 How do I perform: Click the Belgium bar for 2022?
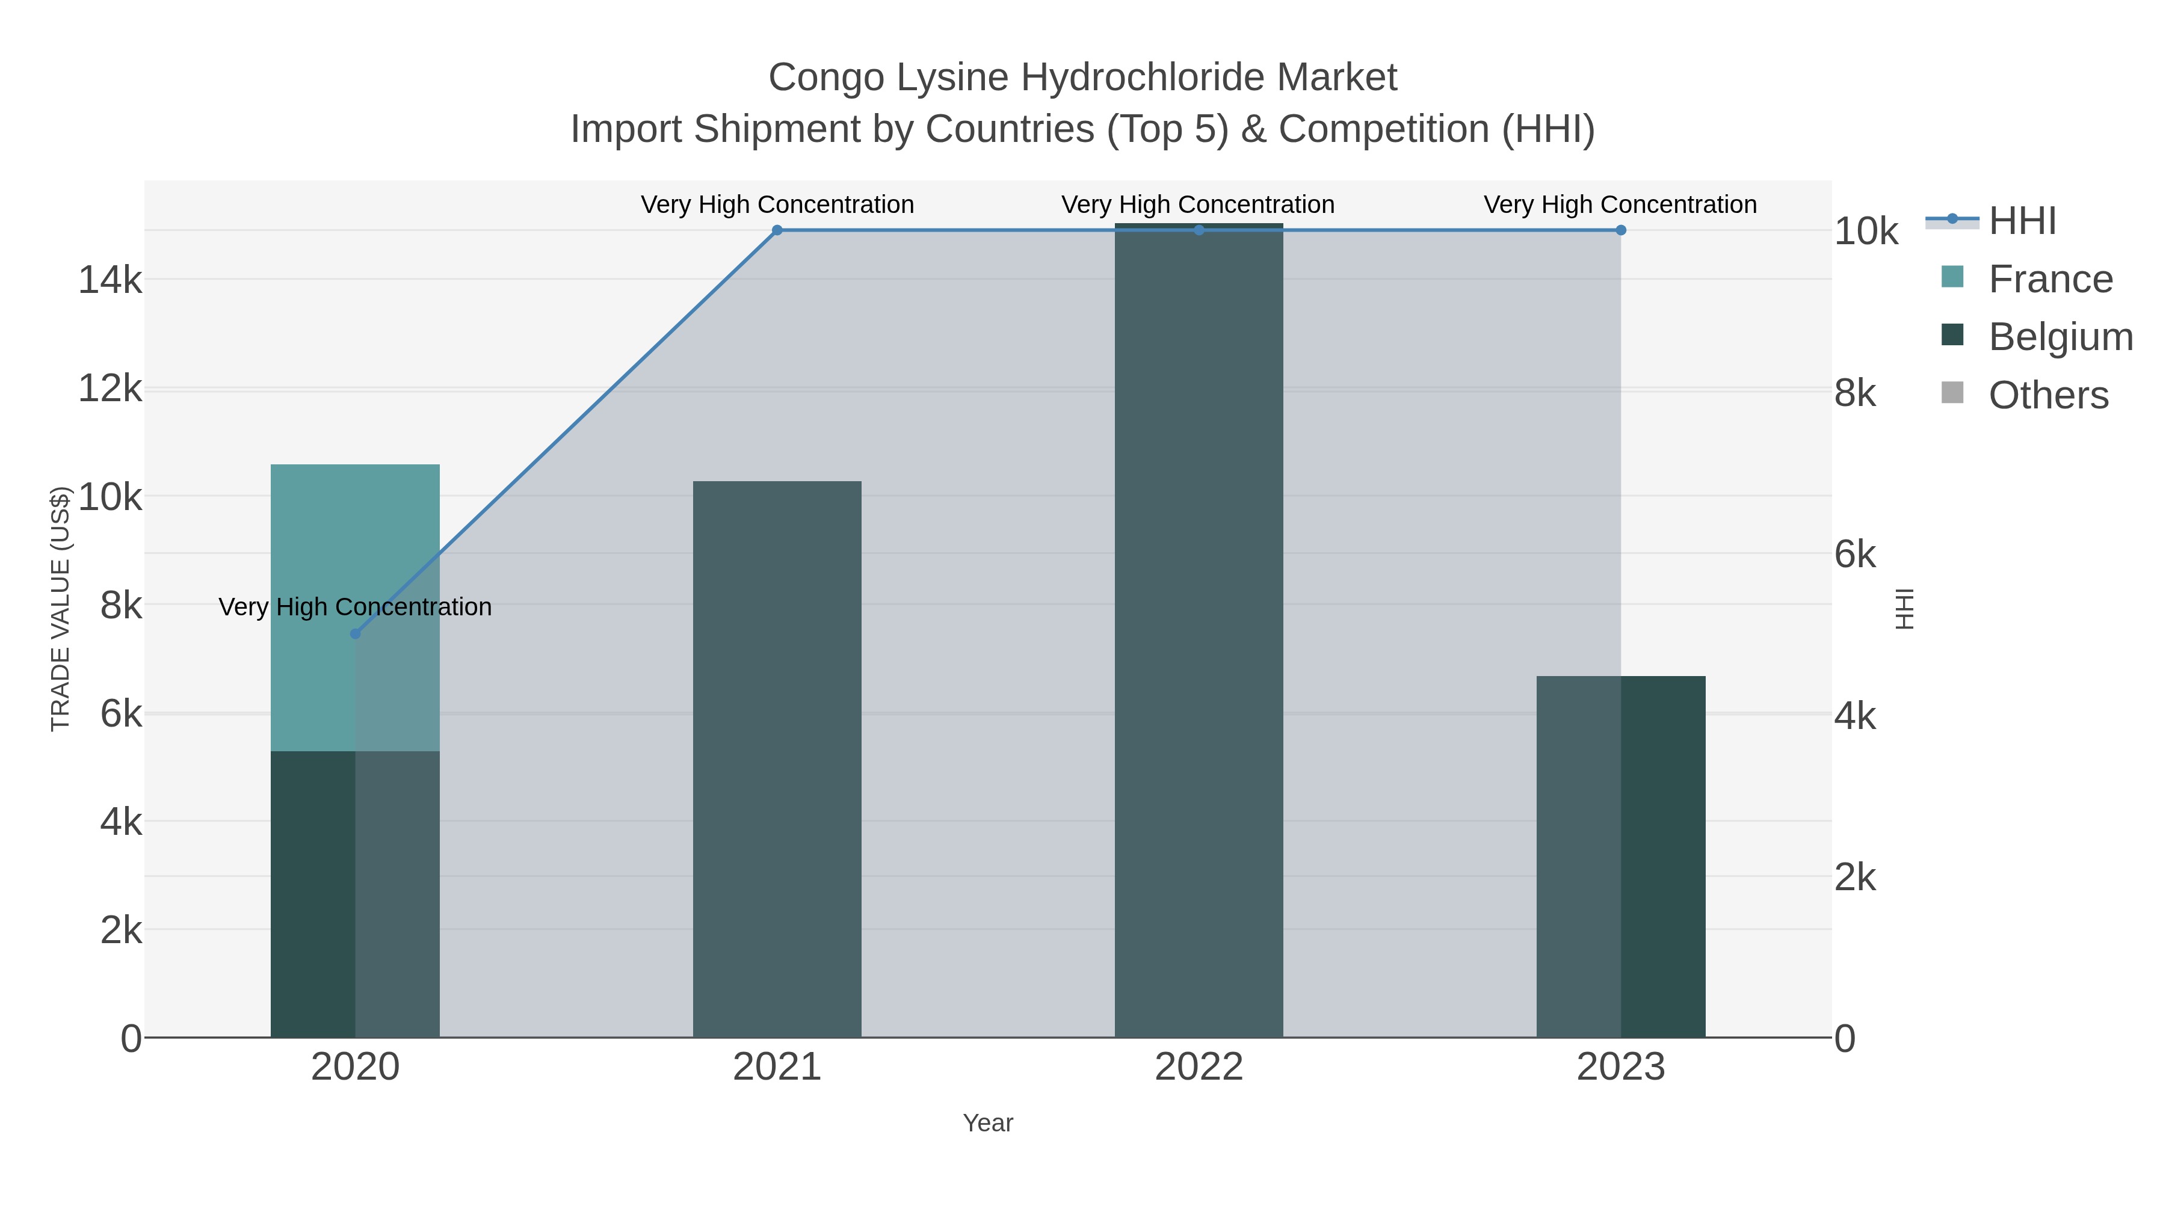click(1199, 630)
